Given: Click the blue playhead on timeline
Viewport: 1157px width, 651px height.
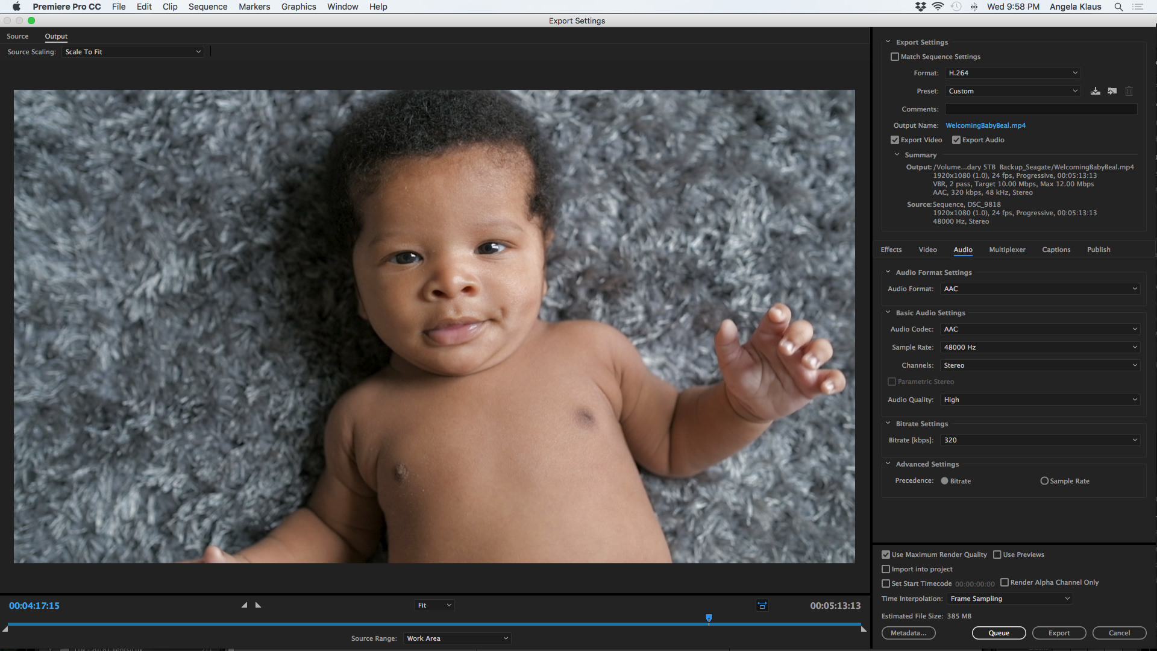Looking at the screenshot, I should (x=709, y=619).
